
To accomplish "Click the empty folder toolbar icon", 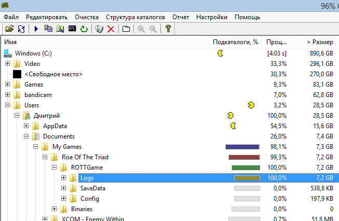I will (126, 29).
